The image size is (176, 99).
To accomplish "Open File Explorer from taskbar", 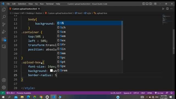I will (x=22, y=97).
